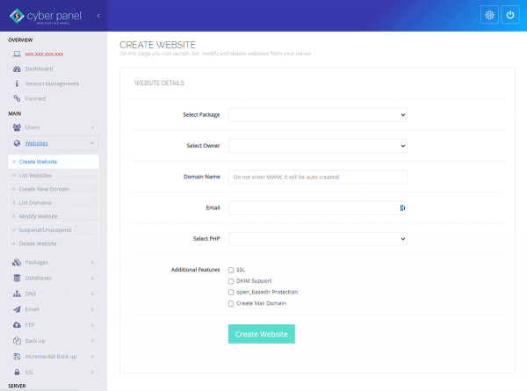Expand the FTP submenu arrow
This screenshot has height=391, width=527.
(x=92, y=325)
